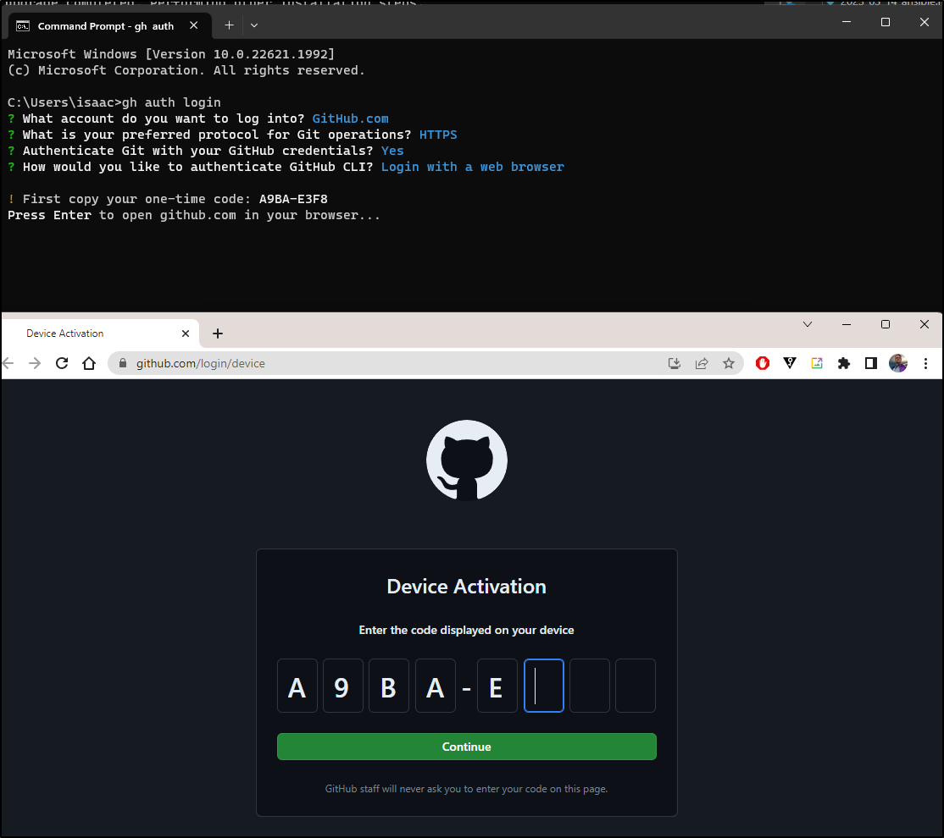This screenshot has height=838, width=944.
Task: Minimize the browser window
Action: click(x=846, y=324)
